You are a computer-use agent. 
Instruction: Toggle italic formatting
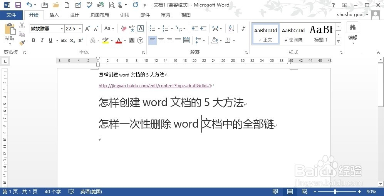[x=42, y=40]
